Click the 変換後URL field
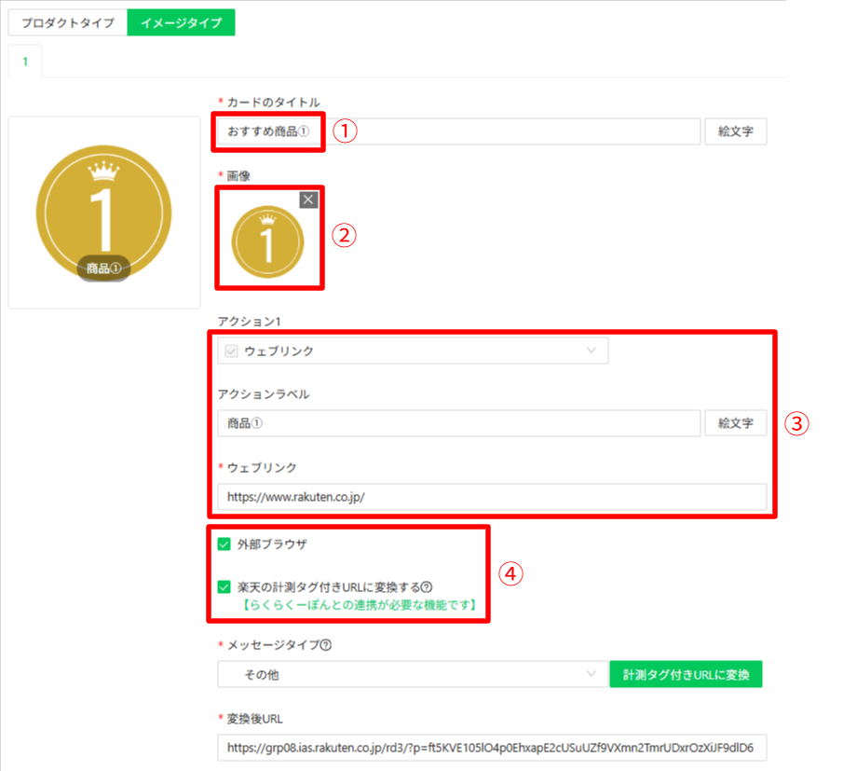Viewport: 843px width, 771px height. click(x=491, y=748)
